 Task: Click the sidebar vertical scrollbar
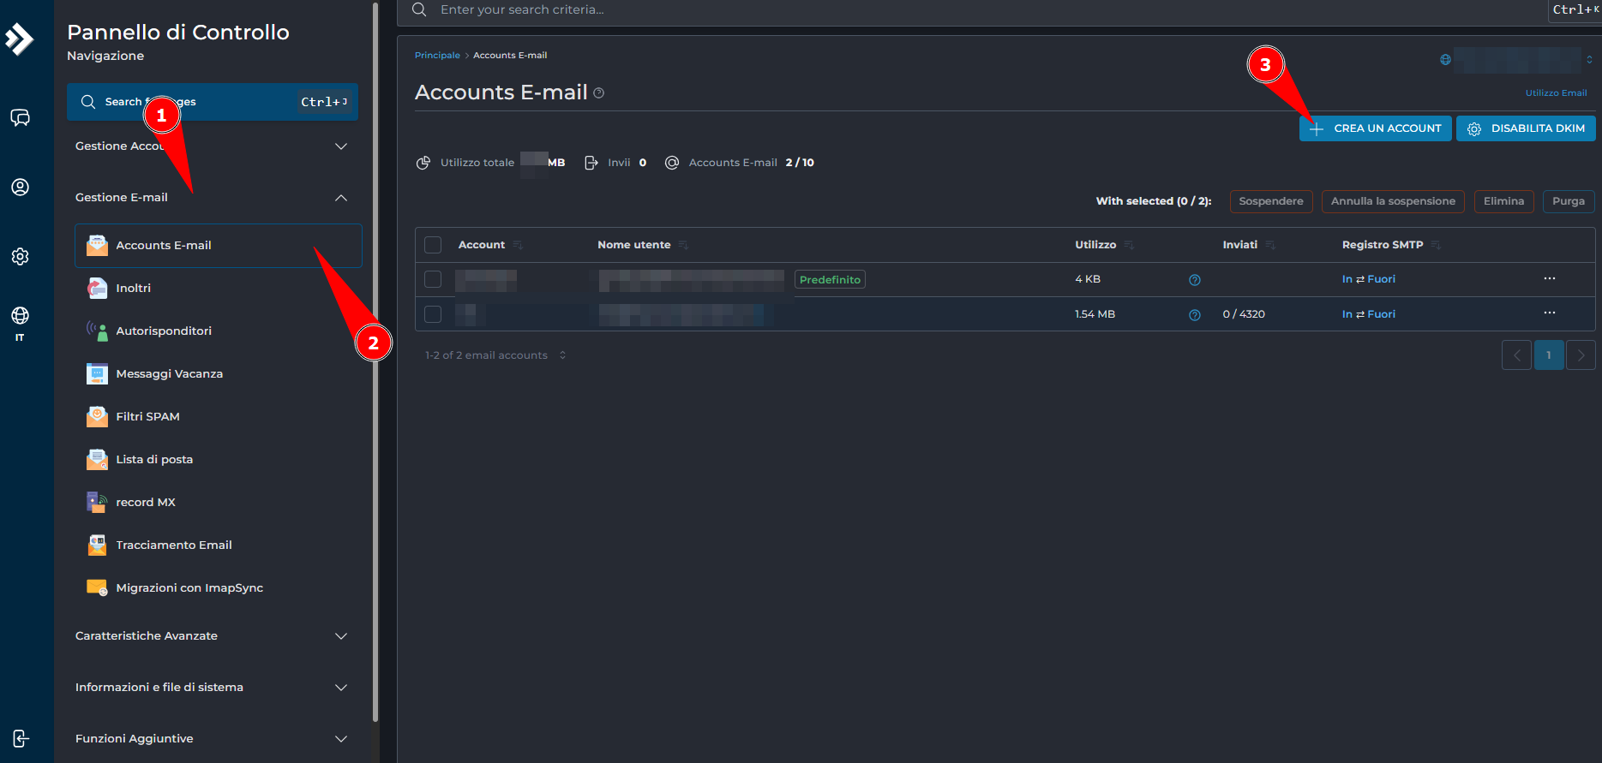point(375,362)
